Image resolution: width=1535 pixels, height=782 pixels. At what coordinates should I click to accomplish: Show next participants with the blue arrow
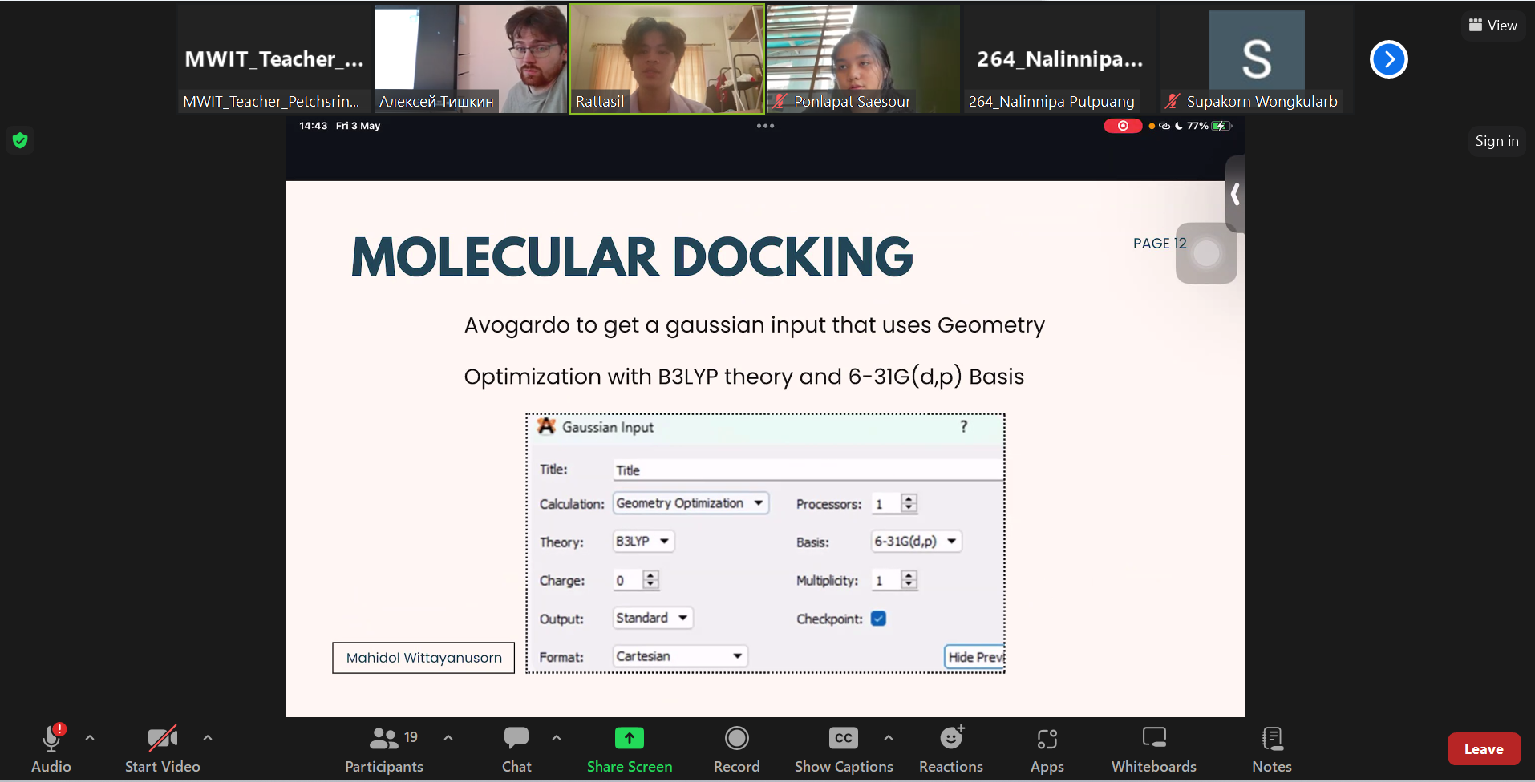click(1388, 59)
